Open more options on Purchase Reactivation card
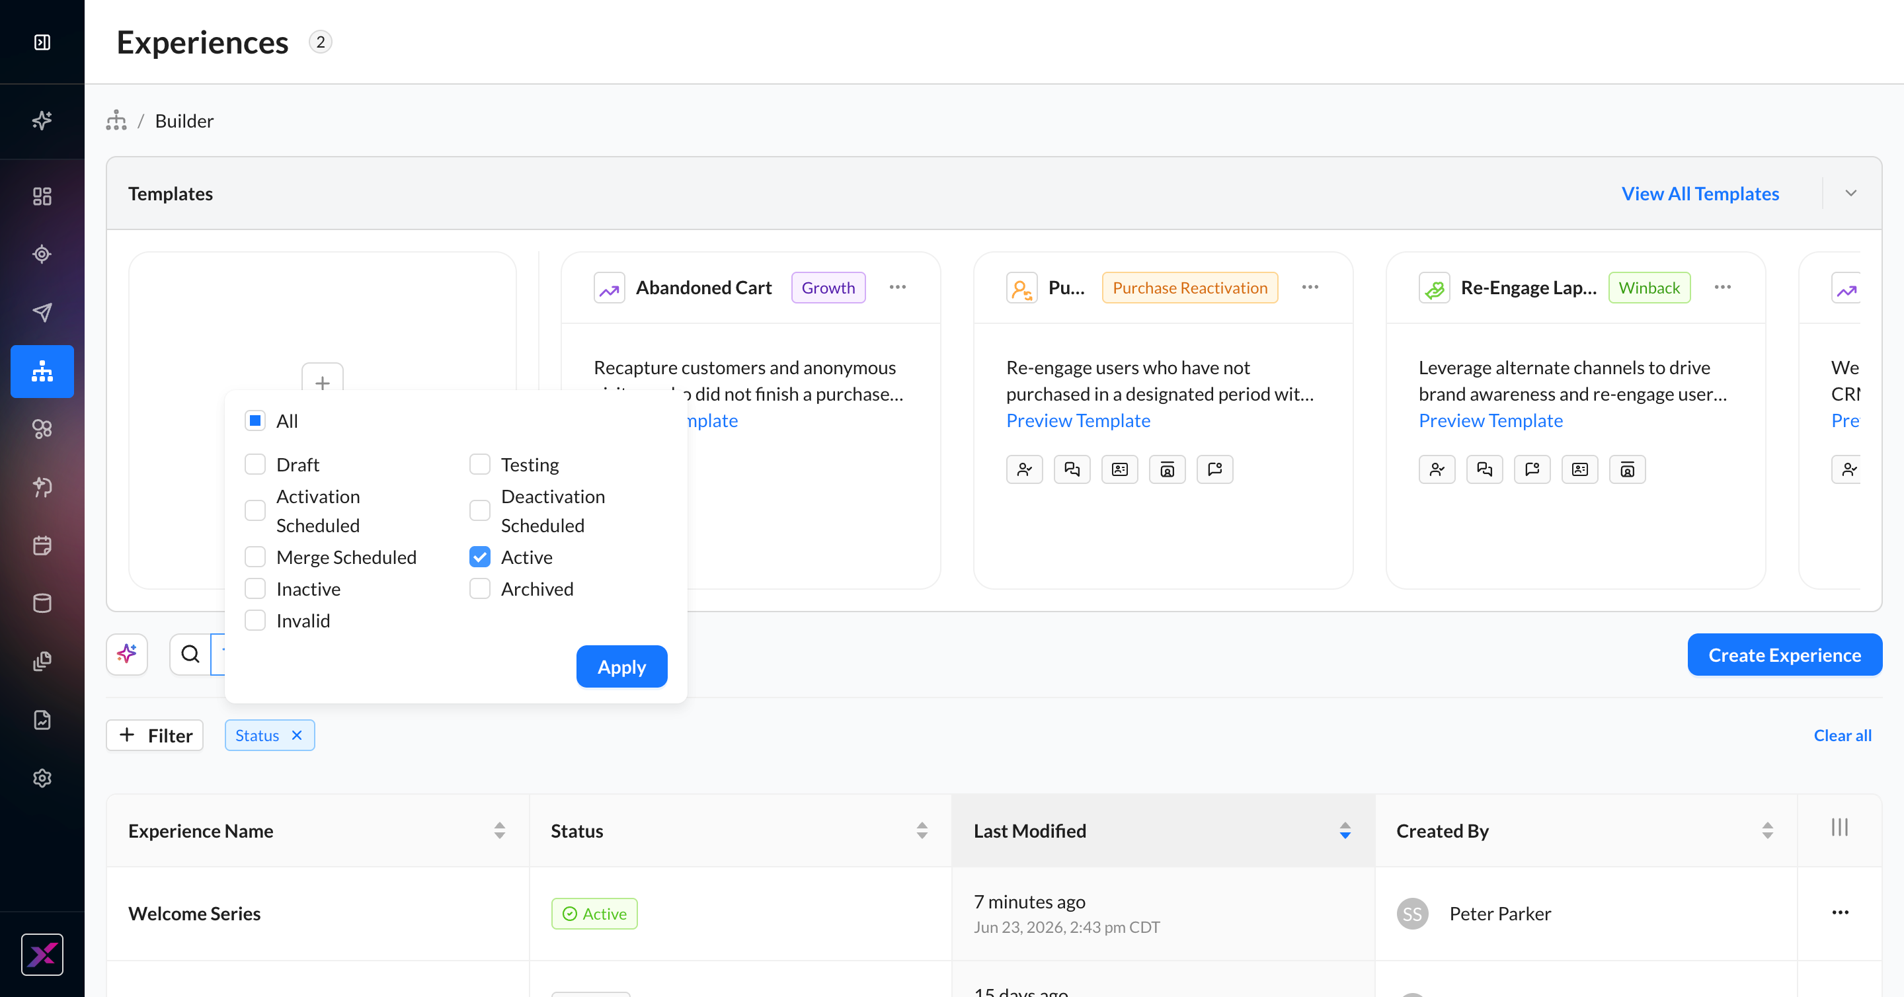The height and width of the screenshot is (997, 1904). click(1310, 288)
